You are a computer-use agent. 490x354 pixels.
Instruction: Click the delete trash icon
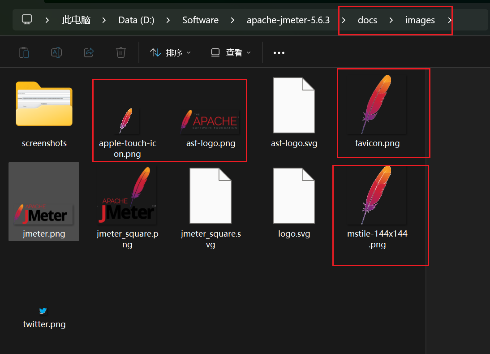click(121, 52)
